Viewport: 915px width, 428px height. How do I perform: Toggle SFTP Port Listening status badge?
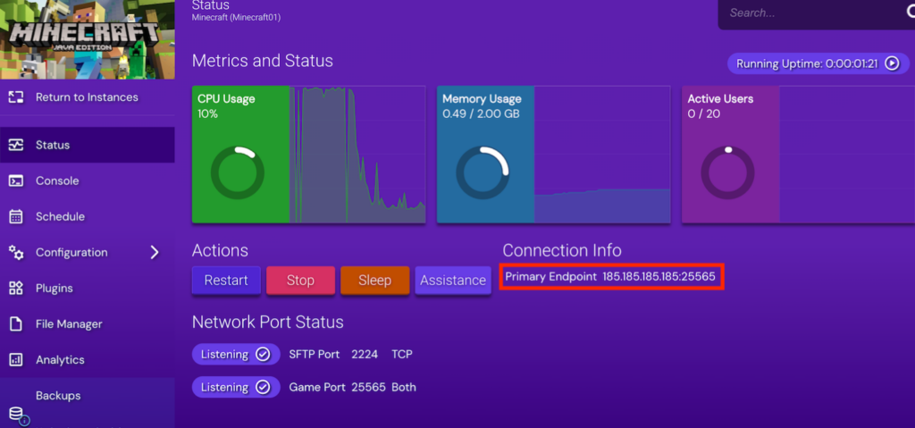[231, 355]
